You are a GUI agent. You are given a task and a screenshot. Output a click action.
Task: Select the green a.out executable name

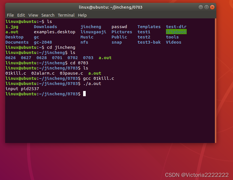(x=95, y=73)
